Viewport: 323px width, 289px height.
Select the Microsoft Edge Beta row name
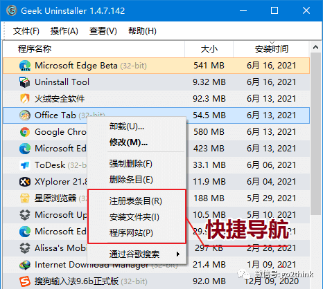pos(76,66)
